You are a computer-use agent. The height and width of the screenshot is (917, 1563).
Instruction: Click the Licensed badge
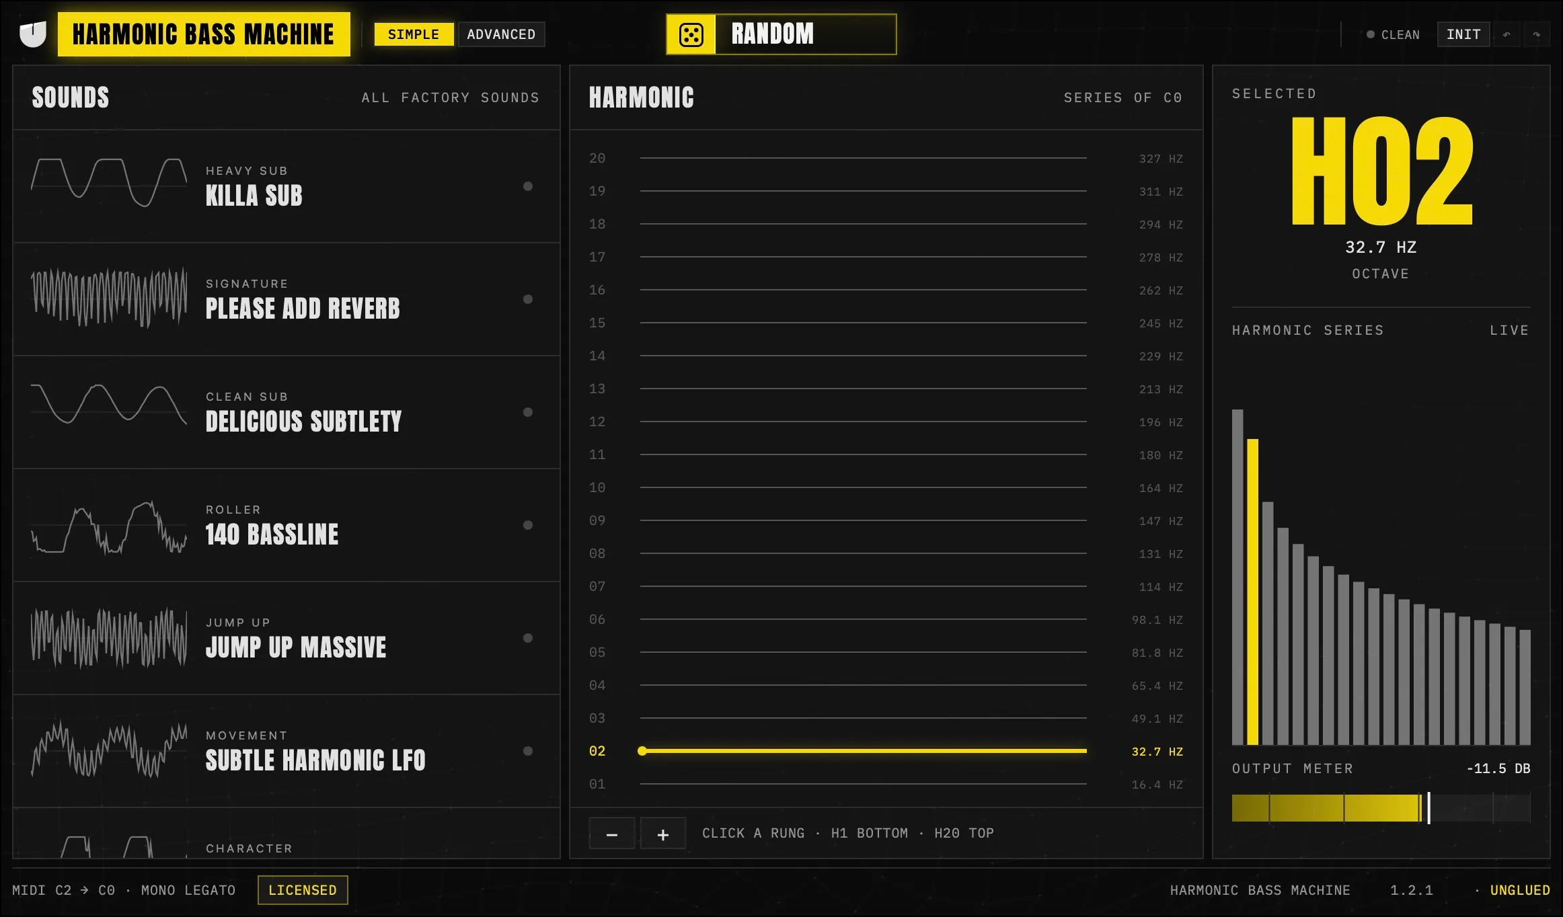click(x=303, y=890)
